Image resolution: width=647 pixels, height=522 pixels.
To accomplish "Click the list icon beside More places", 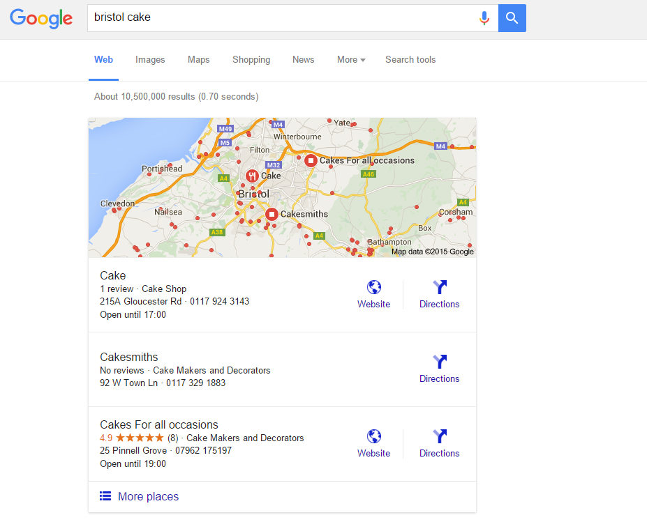I will point(105,496).
